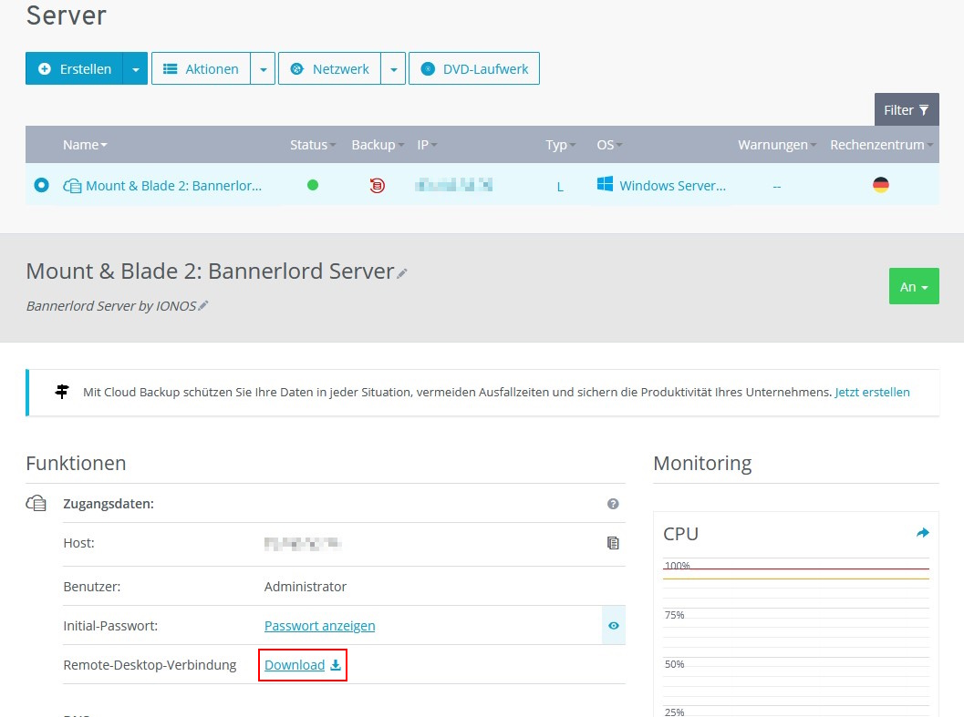The image size is (964, 717).
Task: Sort table by Name column
Action: click(x=85, y=145)
